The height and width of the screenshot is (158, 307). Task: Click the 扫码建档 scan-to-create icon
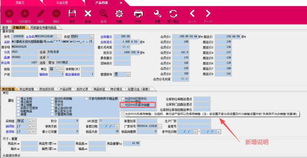click(25, 14)
